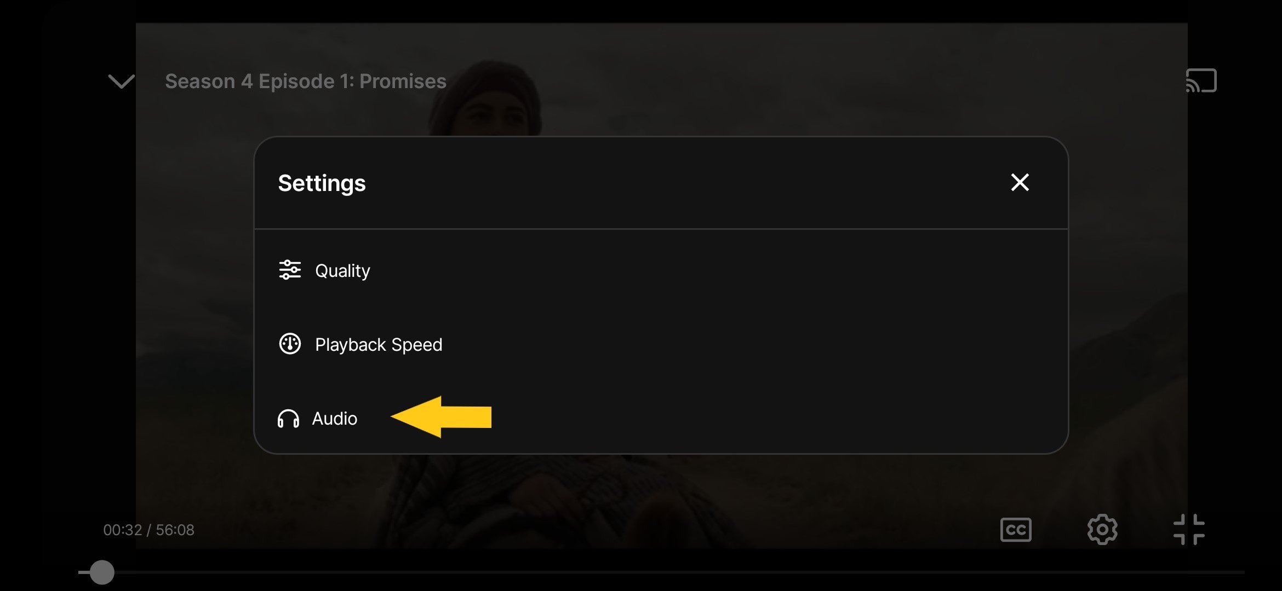Click the yellow arrow pointing to Audio

point(441,417)
